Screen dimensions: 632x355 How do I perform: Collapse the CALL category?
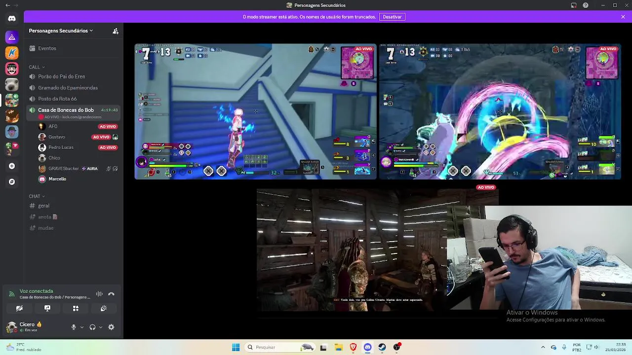click(37, 67)
